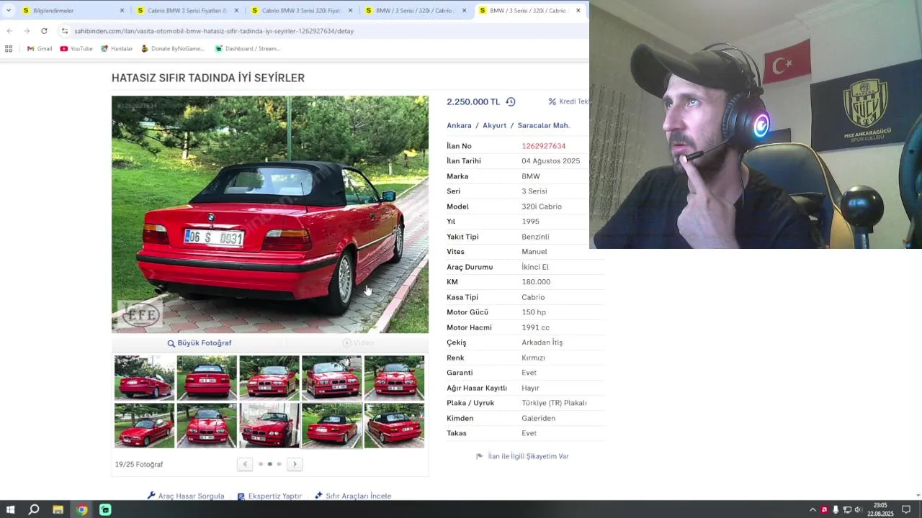Screen dimensions: 922x518
Task: Select the 1991 cc engine volume value
Action: click(x=535, y=327)
